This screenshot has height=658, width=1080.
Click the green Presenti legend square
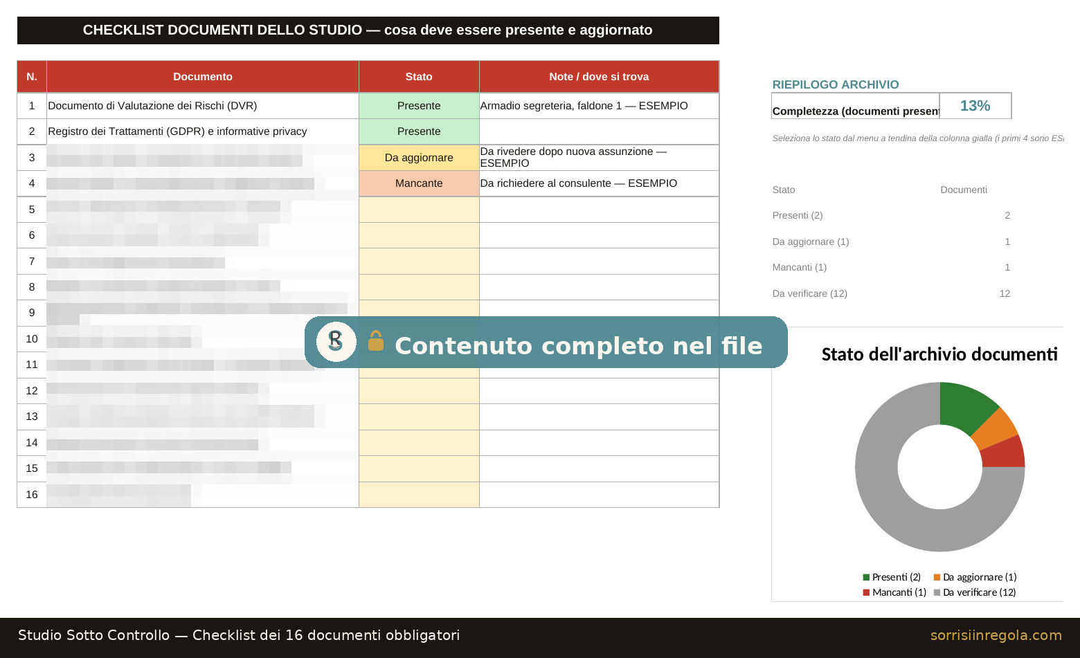pyautogui.click(x=866, y=577)
